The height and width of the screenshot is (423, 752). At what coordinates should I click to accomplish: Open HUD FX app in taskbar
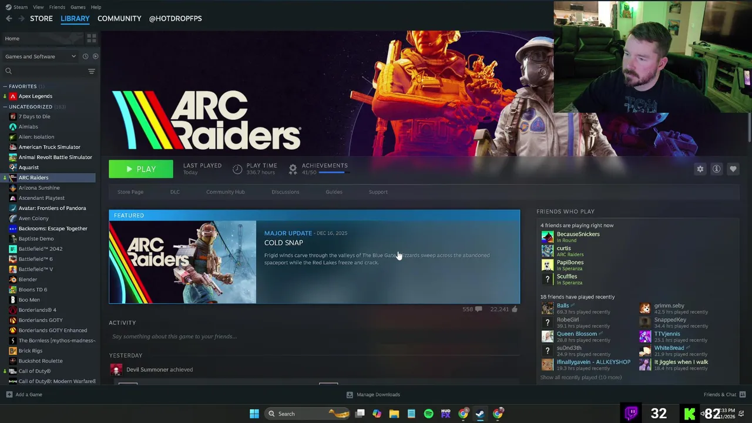[x=445, y=414]
